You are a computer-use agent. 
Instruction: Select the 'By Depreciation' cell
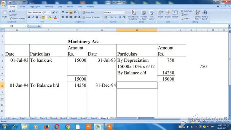click(137, 60)
